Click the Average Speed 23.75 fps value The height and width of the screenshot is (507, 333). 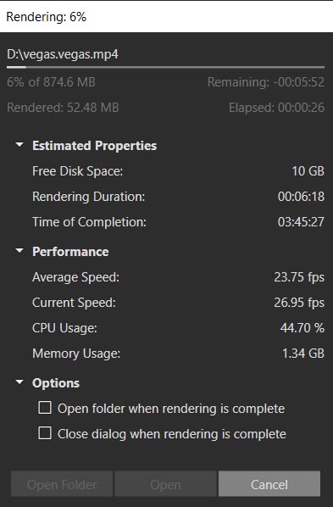299,277
